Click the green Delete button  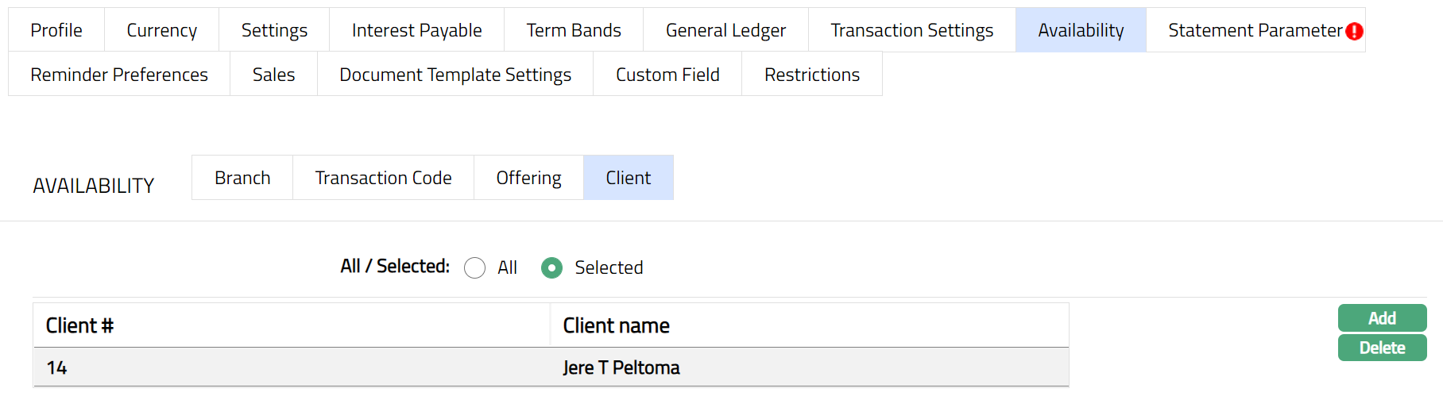[x=1382, y=348]
